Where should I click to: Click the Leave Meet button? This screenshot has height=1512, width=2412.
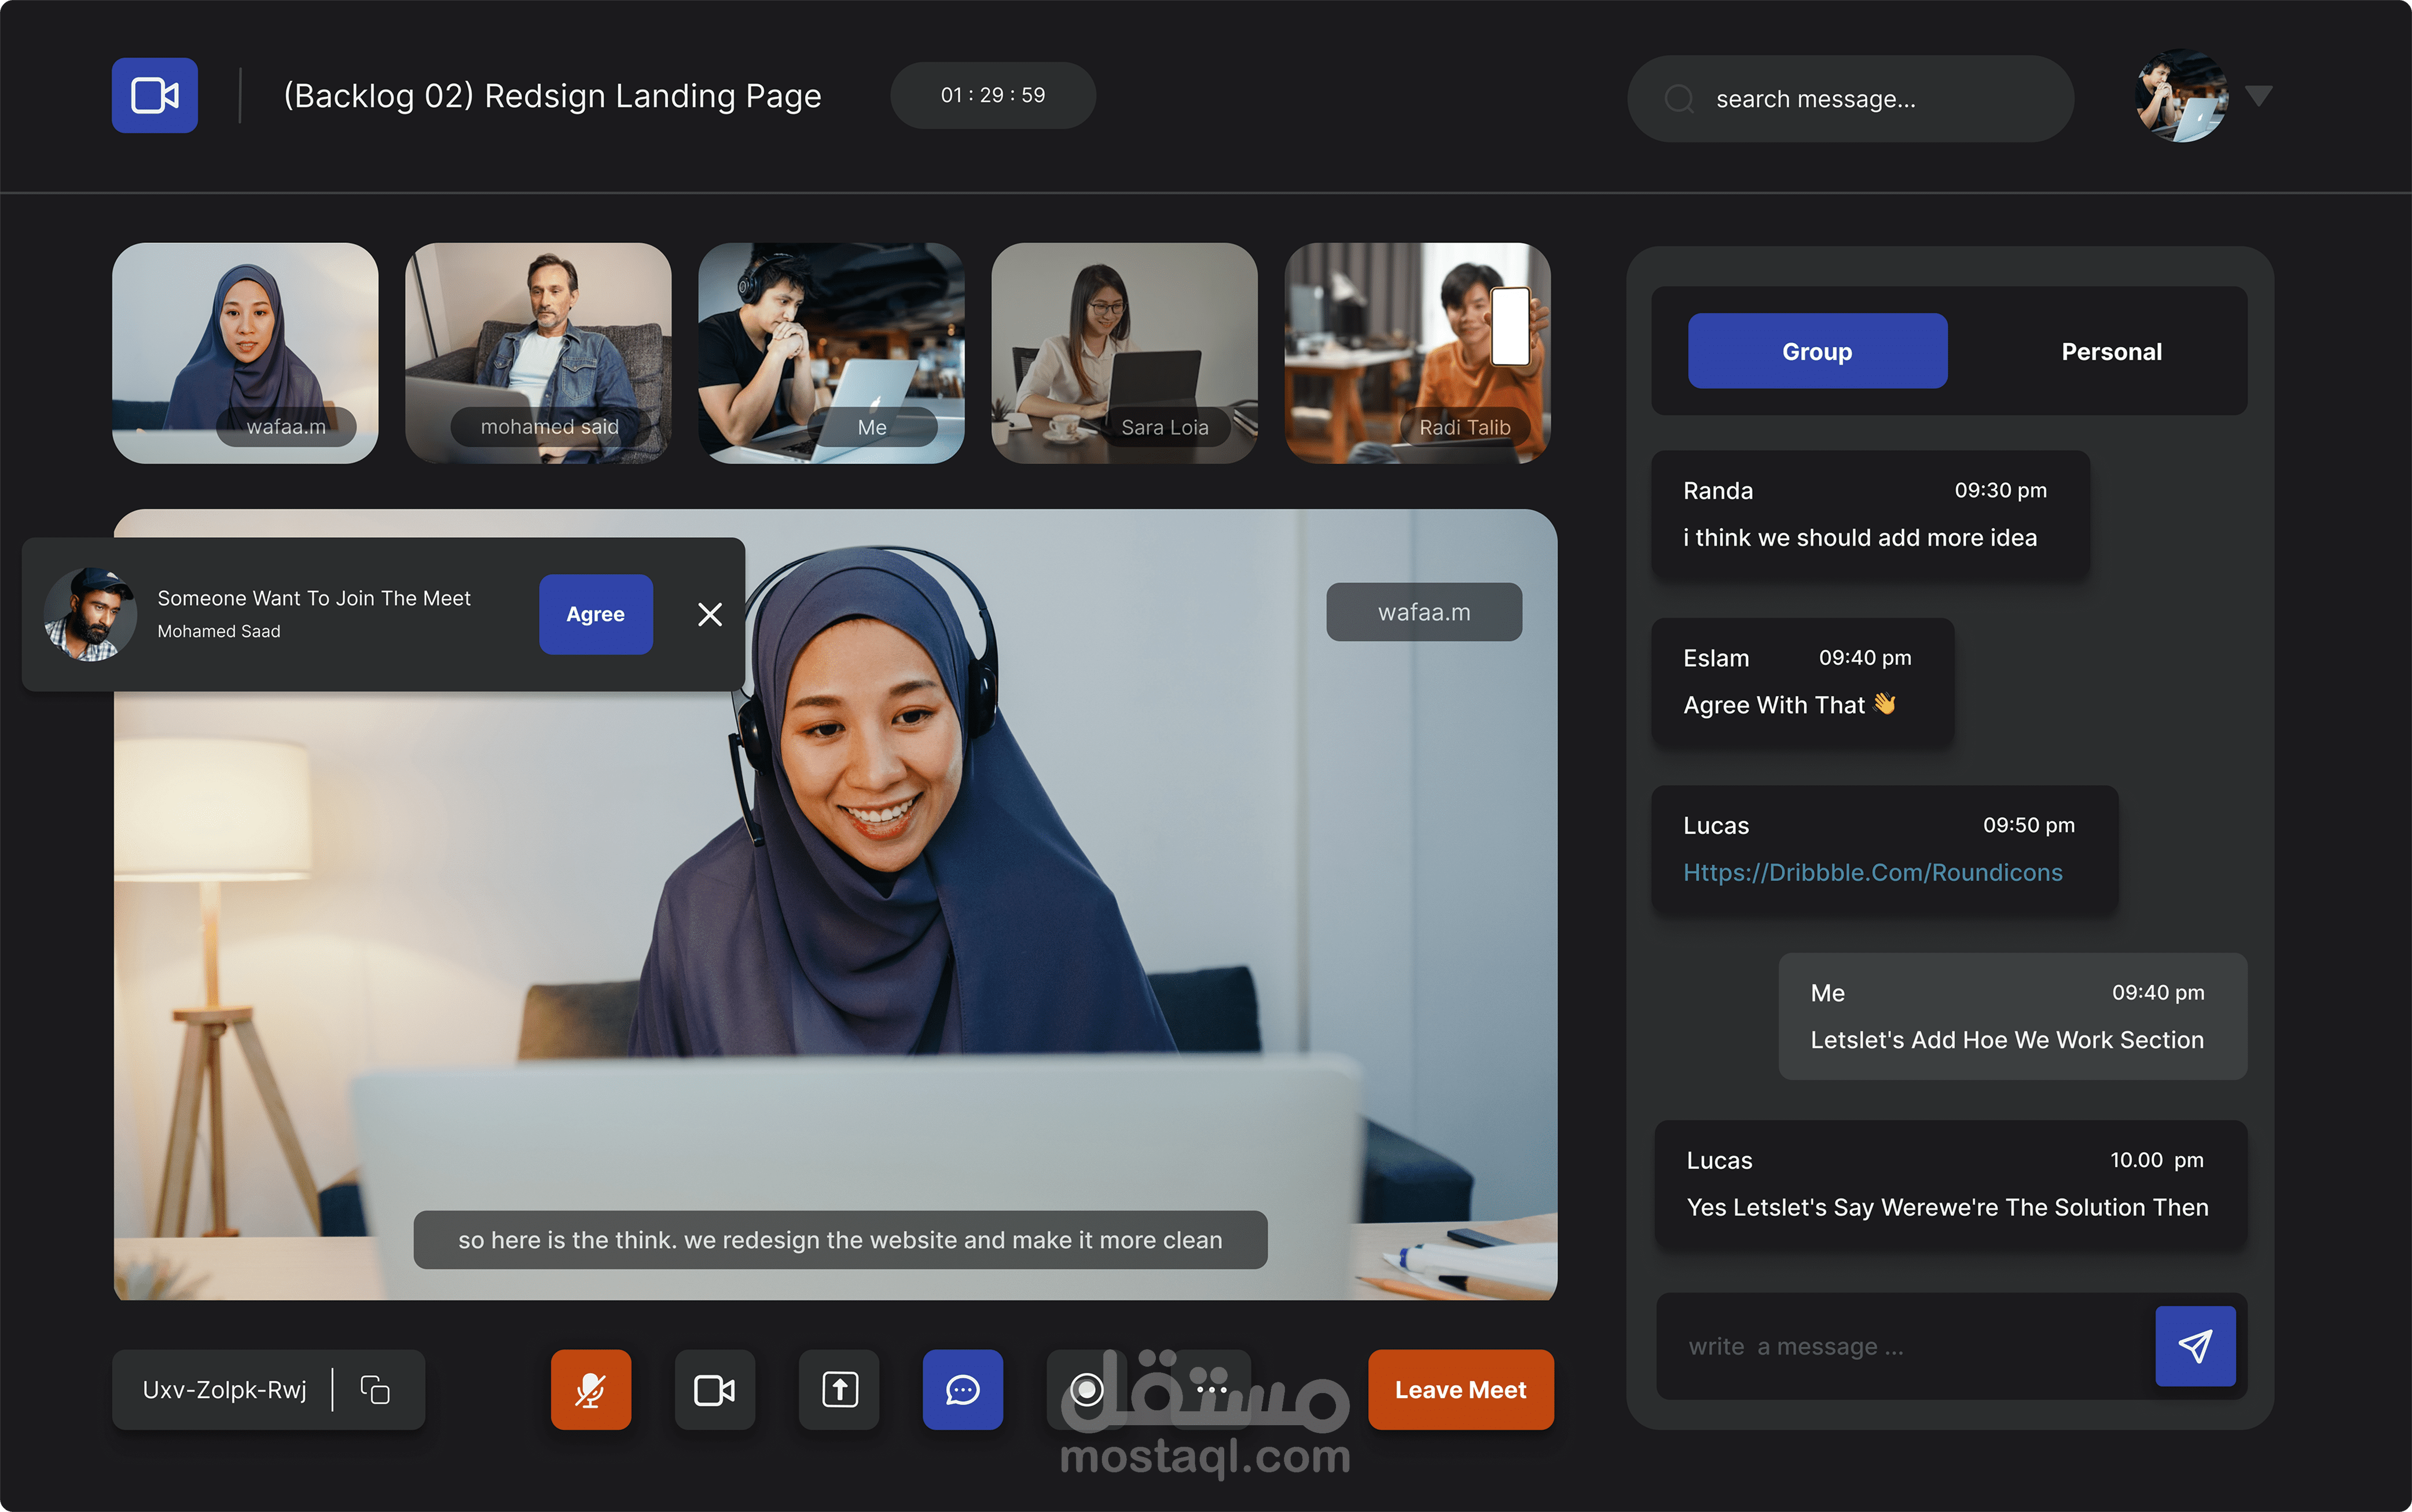pos(1459,1389)
